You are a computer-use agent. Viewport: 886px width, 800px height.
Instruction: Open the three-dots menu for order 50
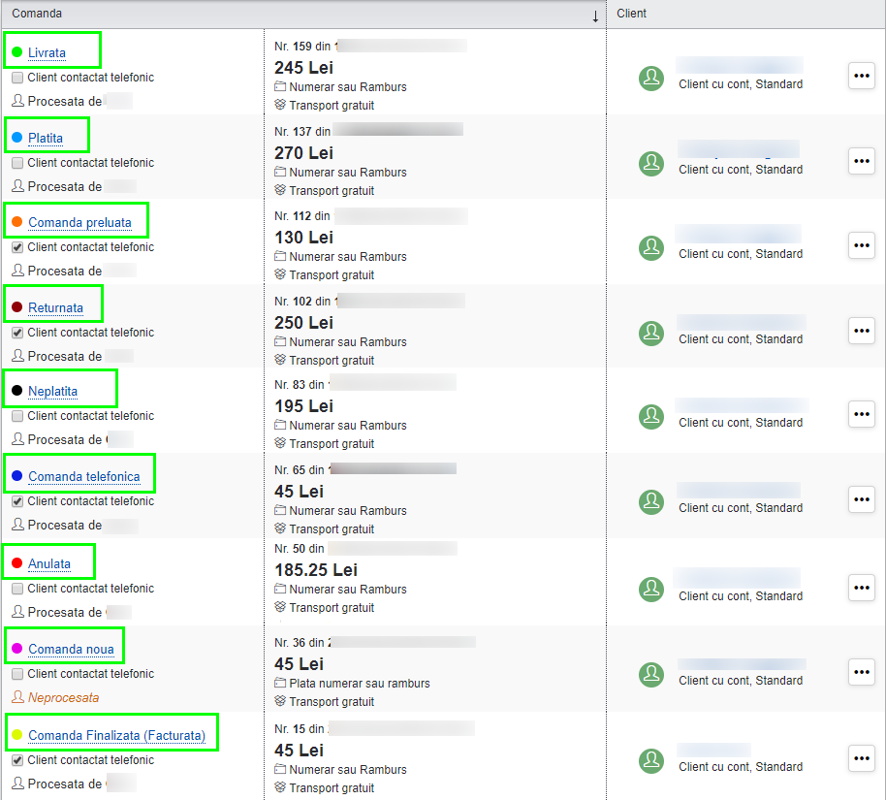coord(861,588)
